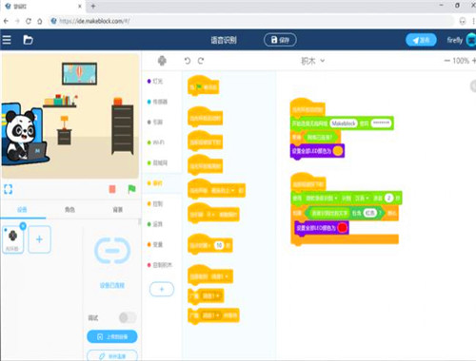The height and width of the screenshot is (361, 476).
Task: Toggle the stage fullscreen icon
Action: 8,189
